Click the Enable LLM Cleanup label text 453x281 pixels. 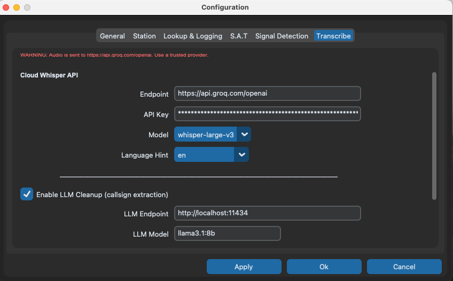102,194
